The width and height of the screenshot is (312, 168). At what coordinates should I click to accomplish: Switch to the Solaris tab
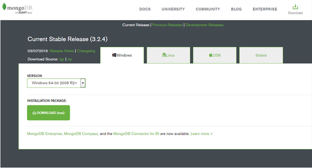(x=261, y=55)
